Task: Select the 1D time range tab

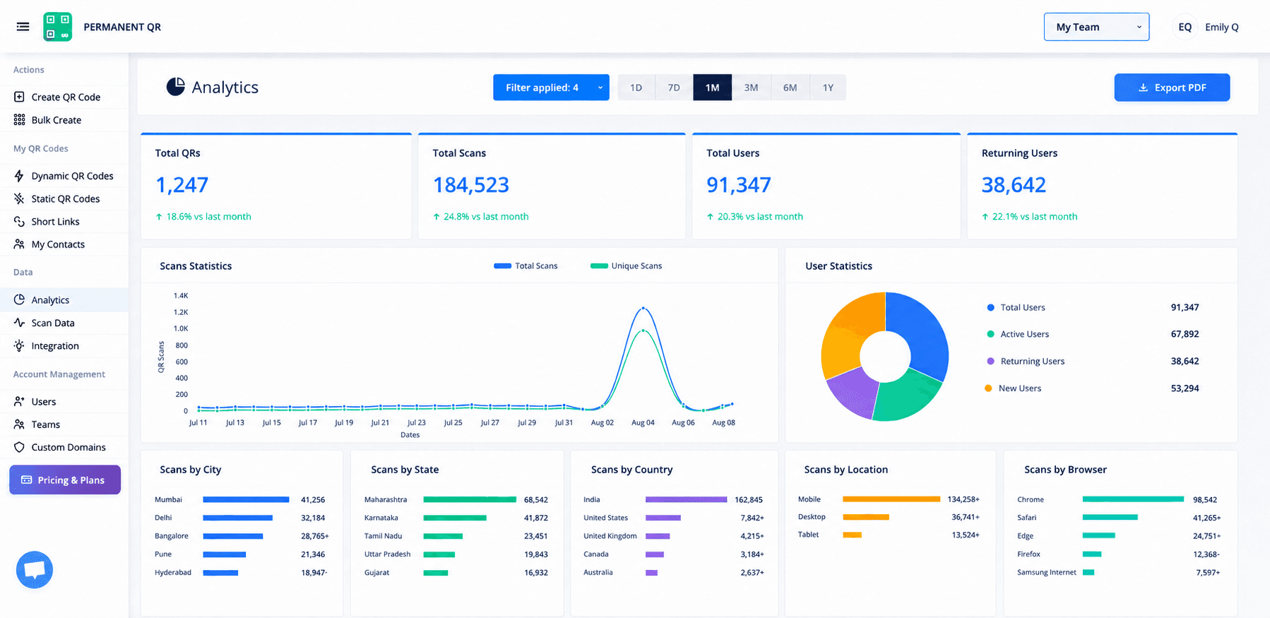Action: pyautogui.click(x=636, y=88)
